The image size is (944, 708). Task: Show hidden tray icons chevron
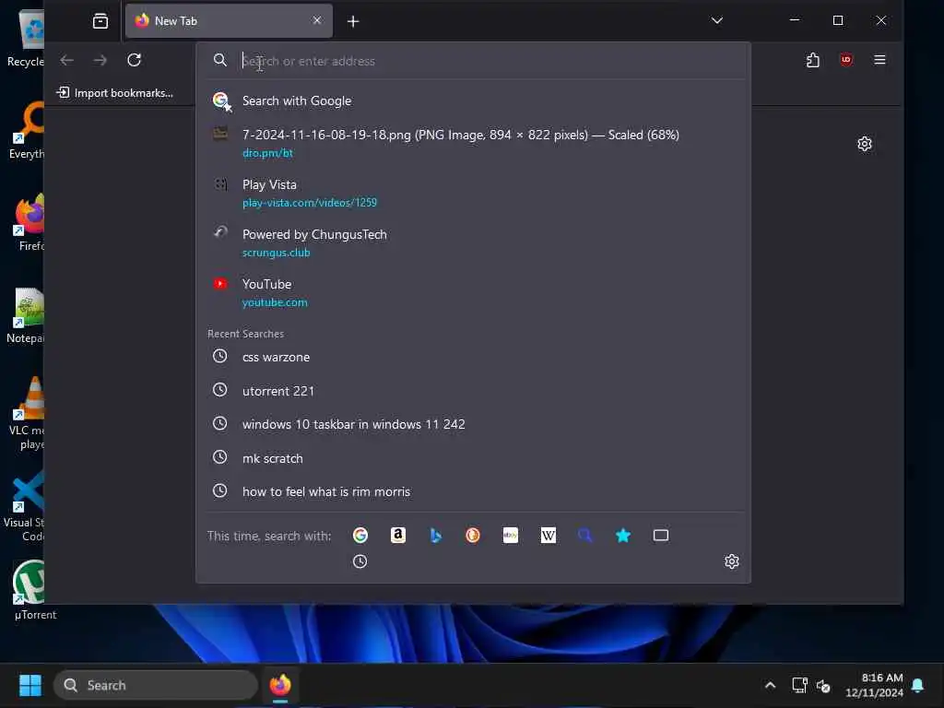pyautogui.click(x=770, y=685)
